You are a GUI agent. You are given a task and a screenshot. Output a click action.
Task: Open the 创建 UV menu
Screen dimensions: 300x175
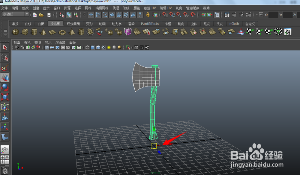tap(150, 8)
